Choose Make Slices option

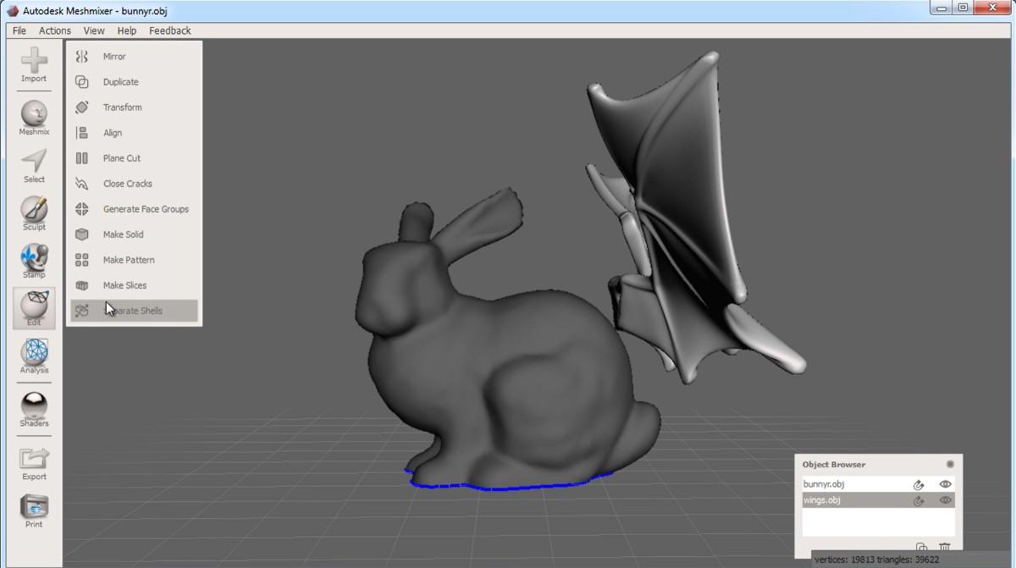(134, 285)
